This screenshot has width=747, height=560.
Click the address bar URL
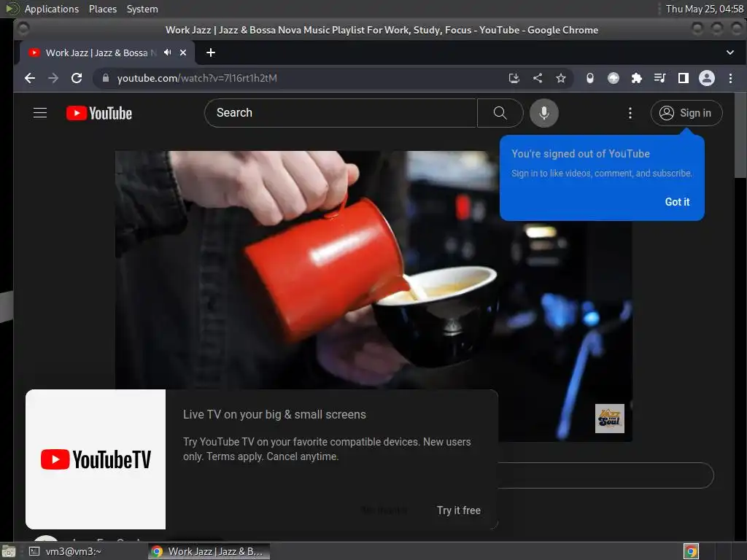point(197,78)
